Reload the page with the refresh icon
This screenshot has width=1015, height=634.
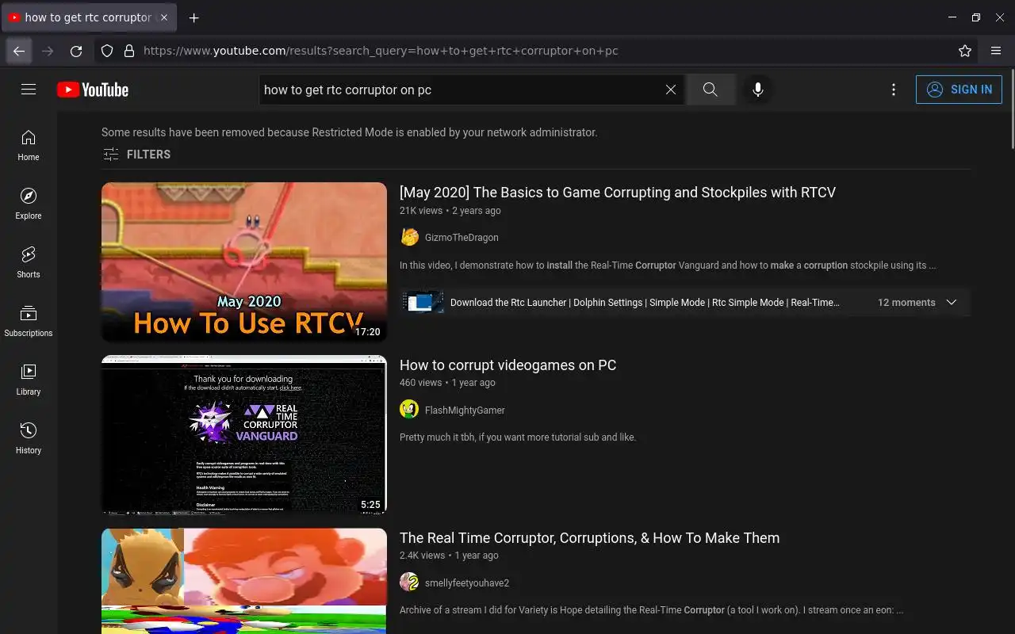click(x=76, y=51)
